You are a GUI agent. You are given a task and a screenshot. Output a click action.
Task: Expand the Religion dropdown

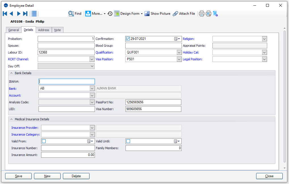pyautogui.click(x=264, y=39)
